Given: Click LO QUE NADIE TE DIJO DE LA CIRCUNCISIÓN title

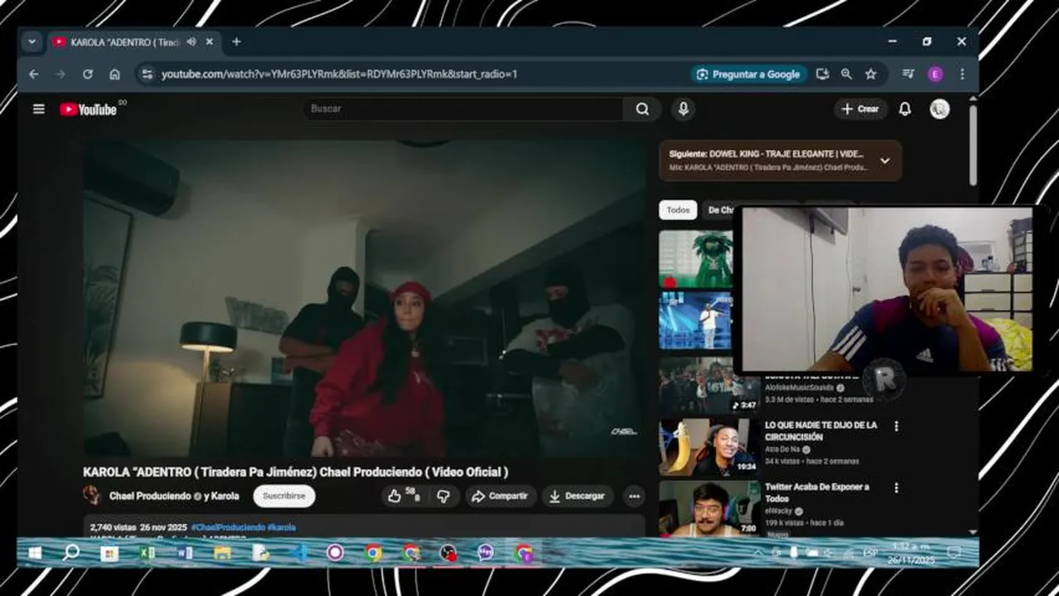Looking at the screenshot, I should pyautogui.click(x=820, y=430).
